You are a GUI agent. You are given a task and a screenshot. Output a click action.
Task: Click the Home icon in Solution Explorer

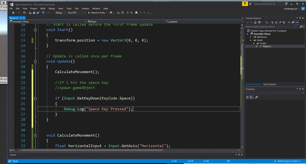(255, 22)
